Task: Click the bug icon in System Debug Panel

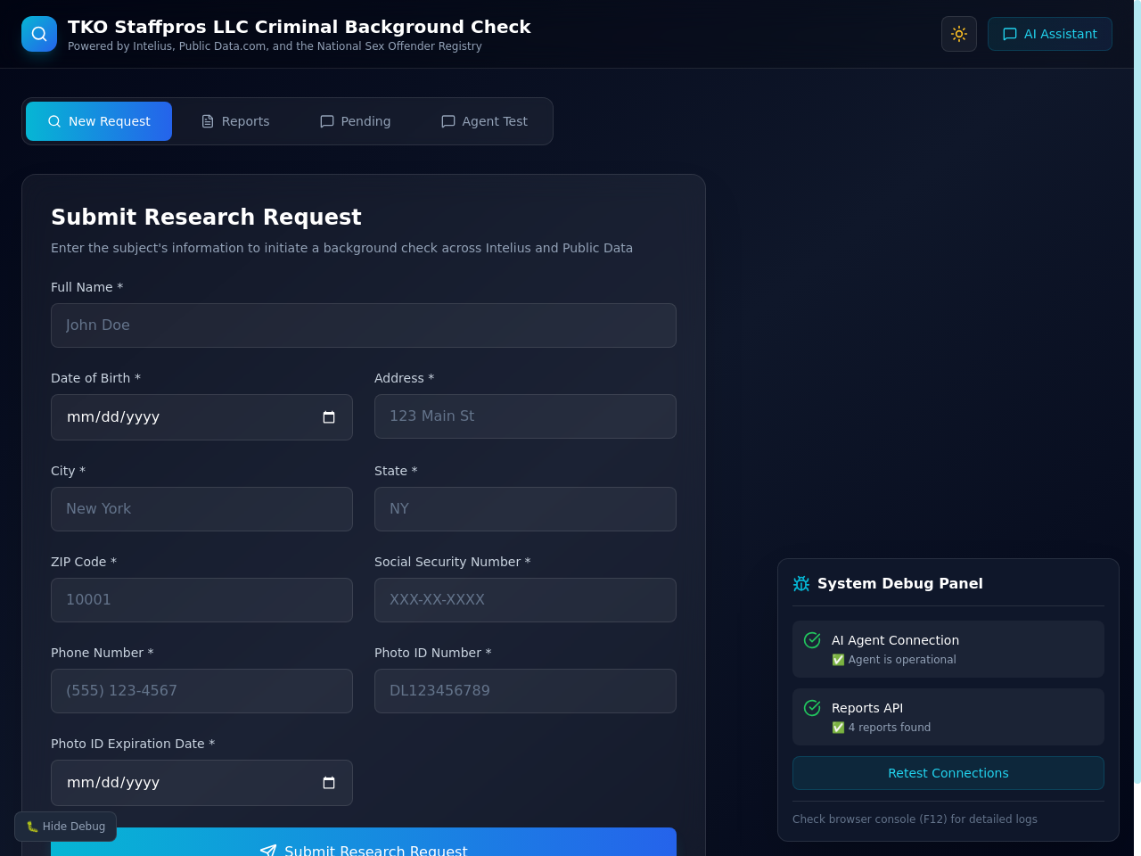Action: (x=801, y=584)
